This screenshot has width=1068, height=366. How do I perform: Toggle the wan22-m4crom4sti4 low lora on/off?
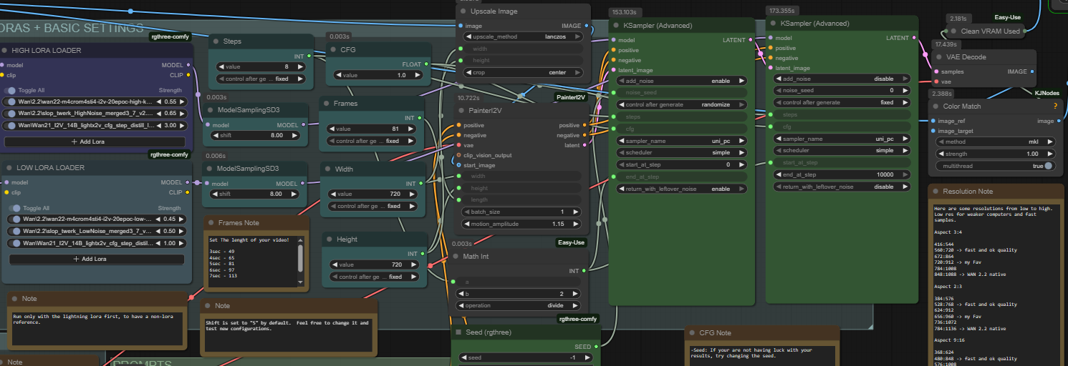pyautogui.click(x=13, y=219)
